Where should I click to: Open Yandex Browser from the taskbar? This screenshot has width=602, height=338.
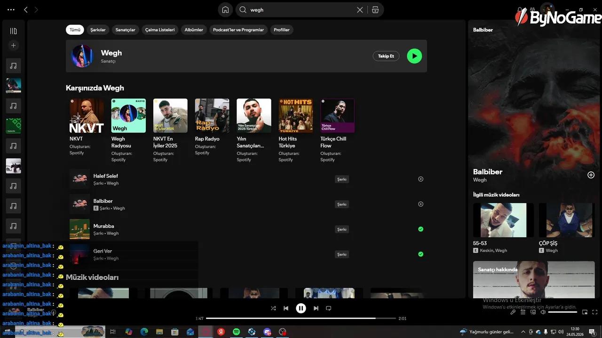(x=221, y=332)
